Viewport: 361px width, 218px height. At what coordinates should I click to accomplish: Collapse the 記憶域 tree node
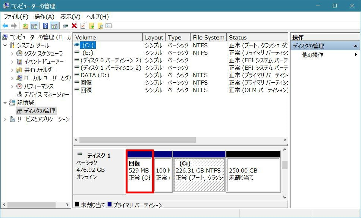[5, 102]
